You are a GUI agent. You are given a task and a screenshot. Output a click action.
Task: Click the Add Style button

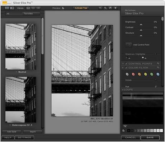click(x=11, y=132)
